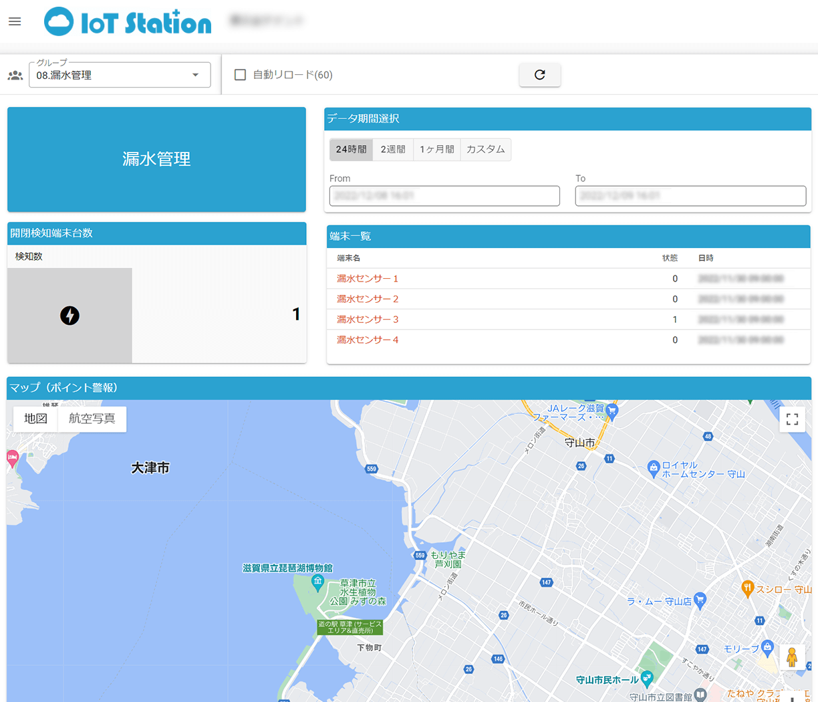Click the Street View pegman icon
The image size is (818, 702).
[792, 657]
